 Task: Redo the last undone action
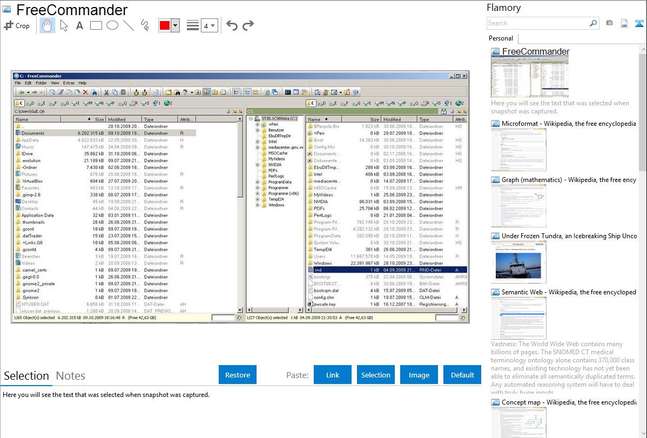coord(248,25)
